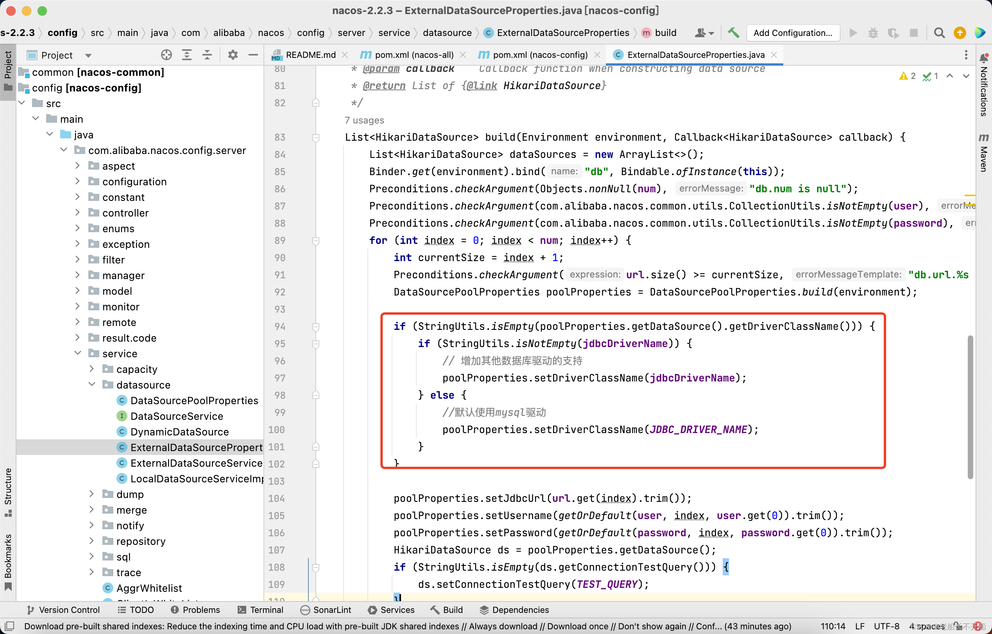
Task: Hide the Project panel via minus icon
Action: click(x=253, y=55)
